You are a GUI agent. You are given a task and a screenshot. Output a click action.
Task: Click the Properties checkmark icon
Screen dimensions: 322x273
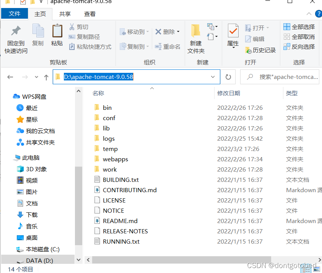point(233,31)
